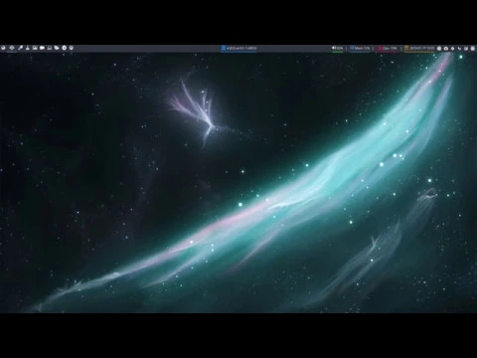
Task: Click the Cpu usage module
Action: coord(388,49)
